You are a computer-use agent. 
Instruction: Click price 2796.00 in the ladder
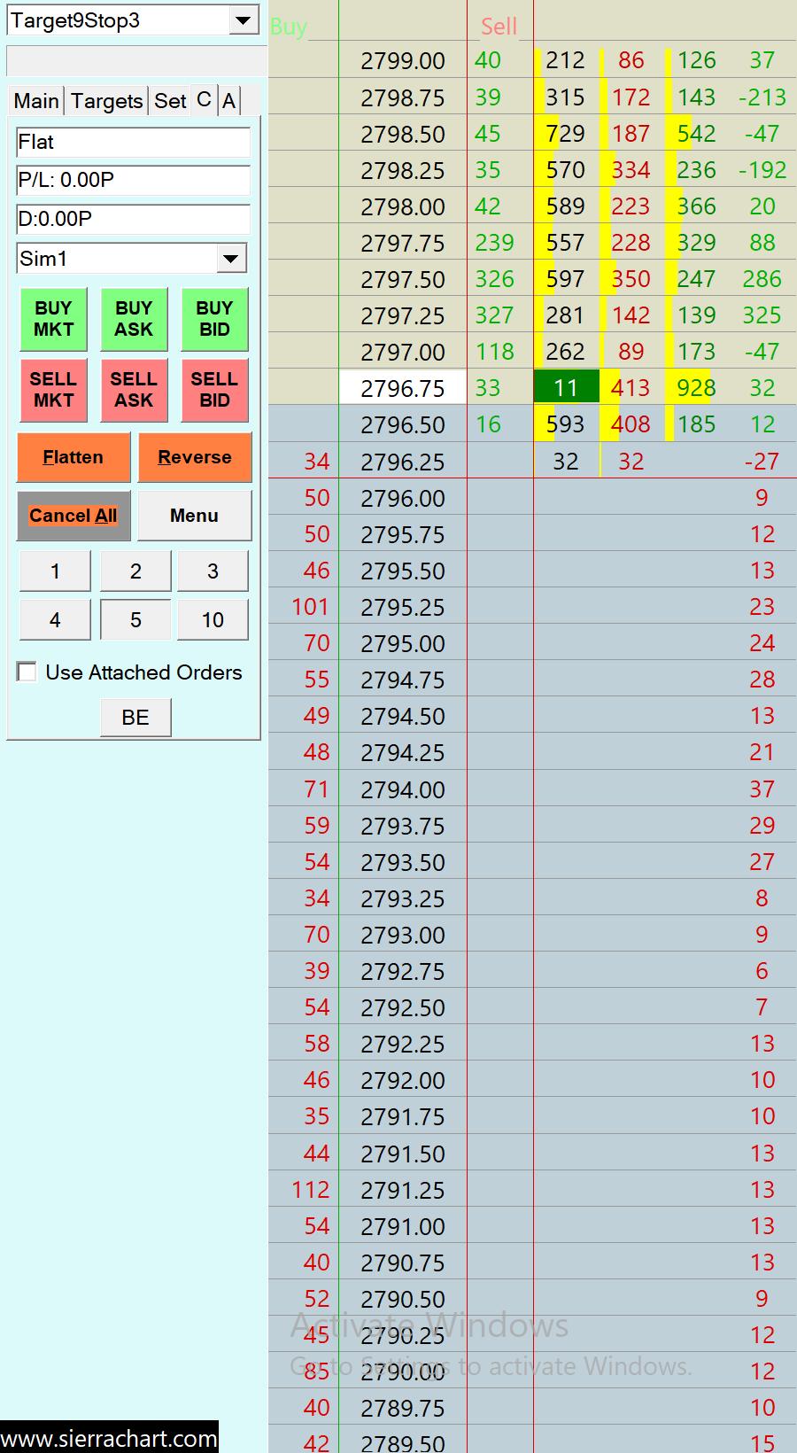tap(403, 498)
